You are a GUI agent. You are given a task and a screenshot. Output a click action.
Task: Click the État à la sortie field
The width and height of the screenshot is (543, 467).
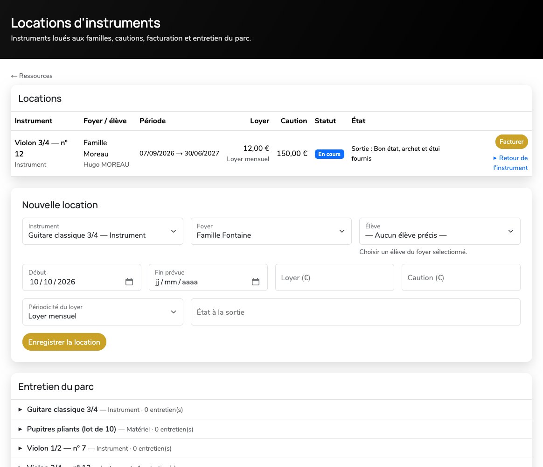coord(355,312)
